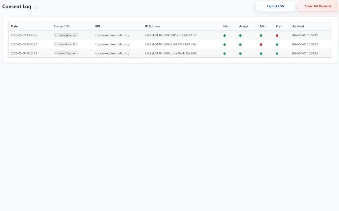Click the green Mkt. dot in first row
Viewport: 339px width, 211px height.
coord(261,36)
